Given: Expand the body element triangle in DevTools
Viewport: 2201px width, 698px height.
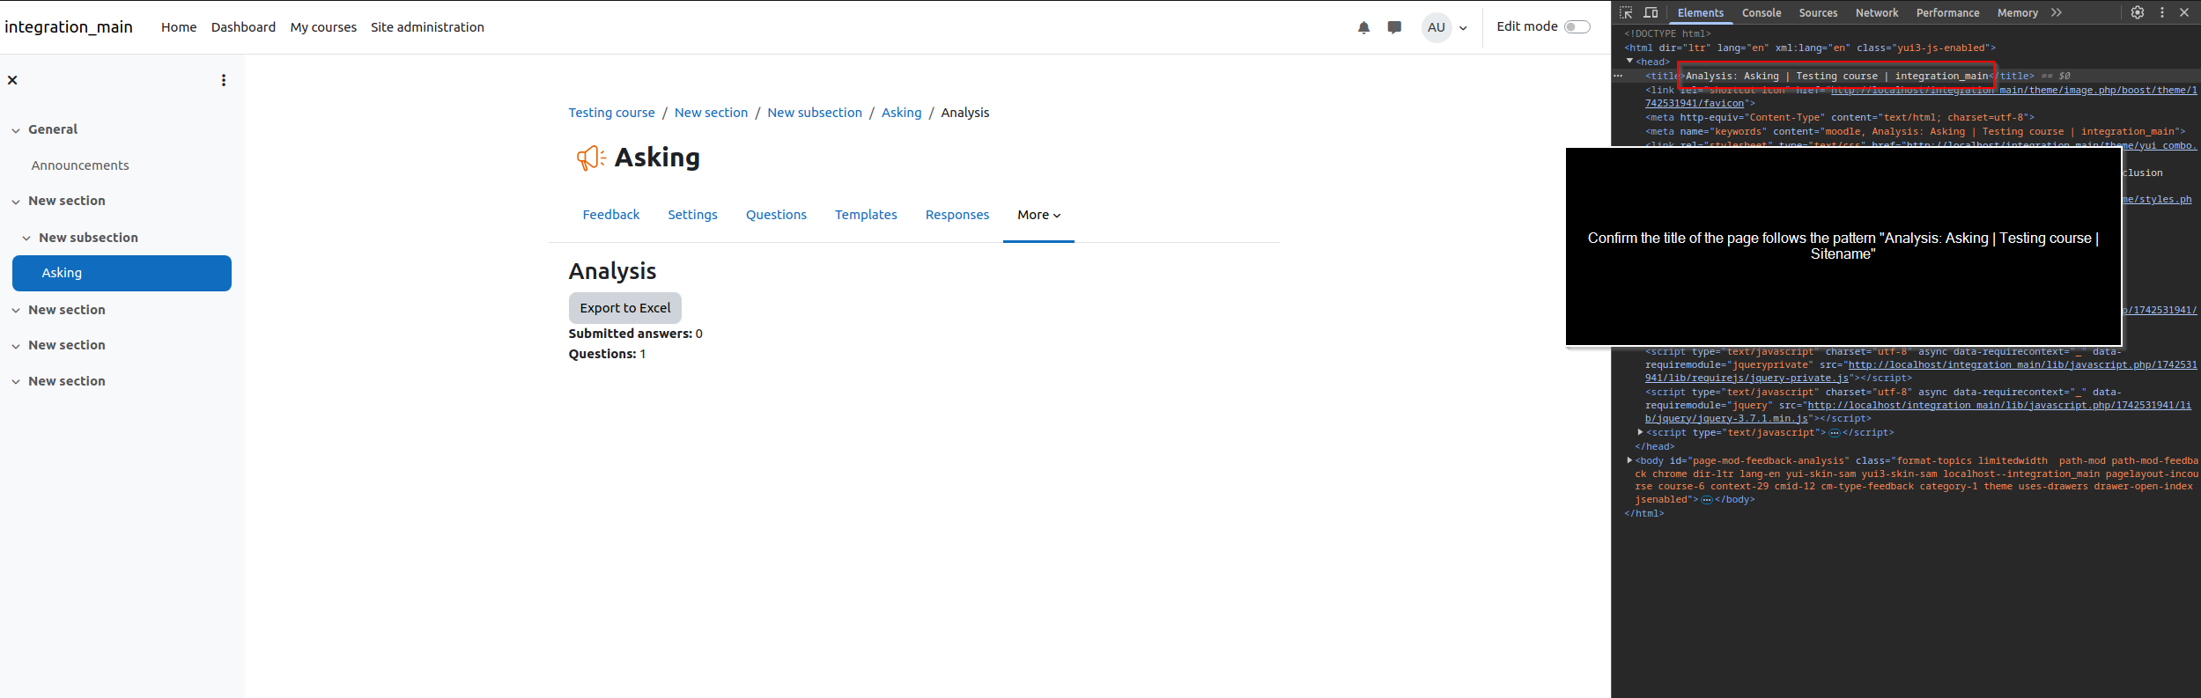Looking at the screenshot, I should 1629,460.
